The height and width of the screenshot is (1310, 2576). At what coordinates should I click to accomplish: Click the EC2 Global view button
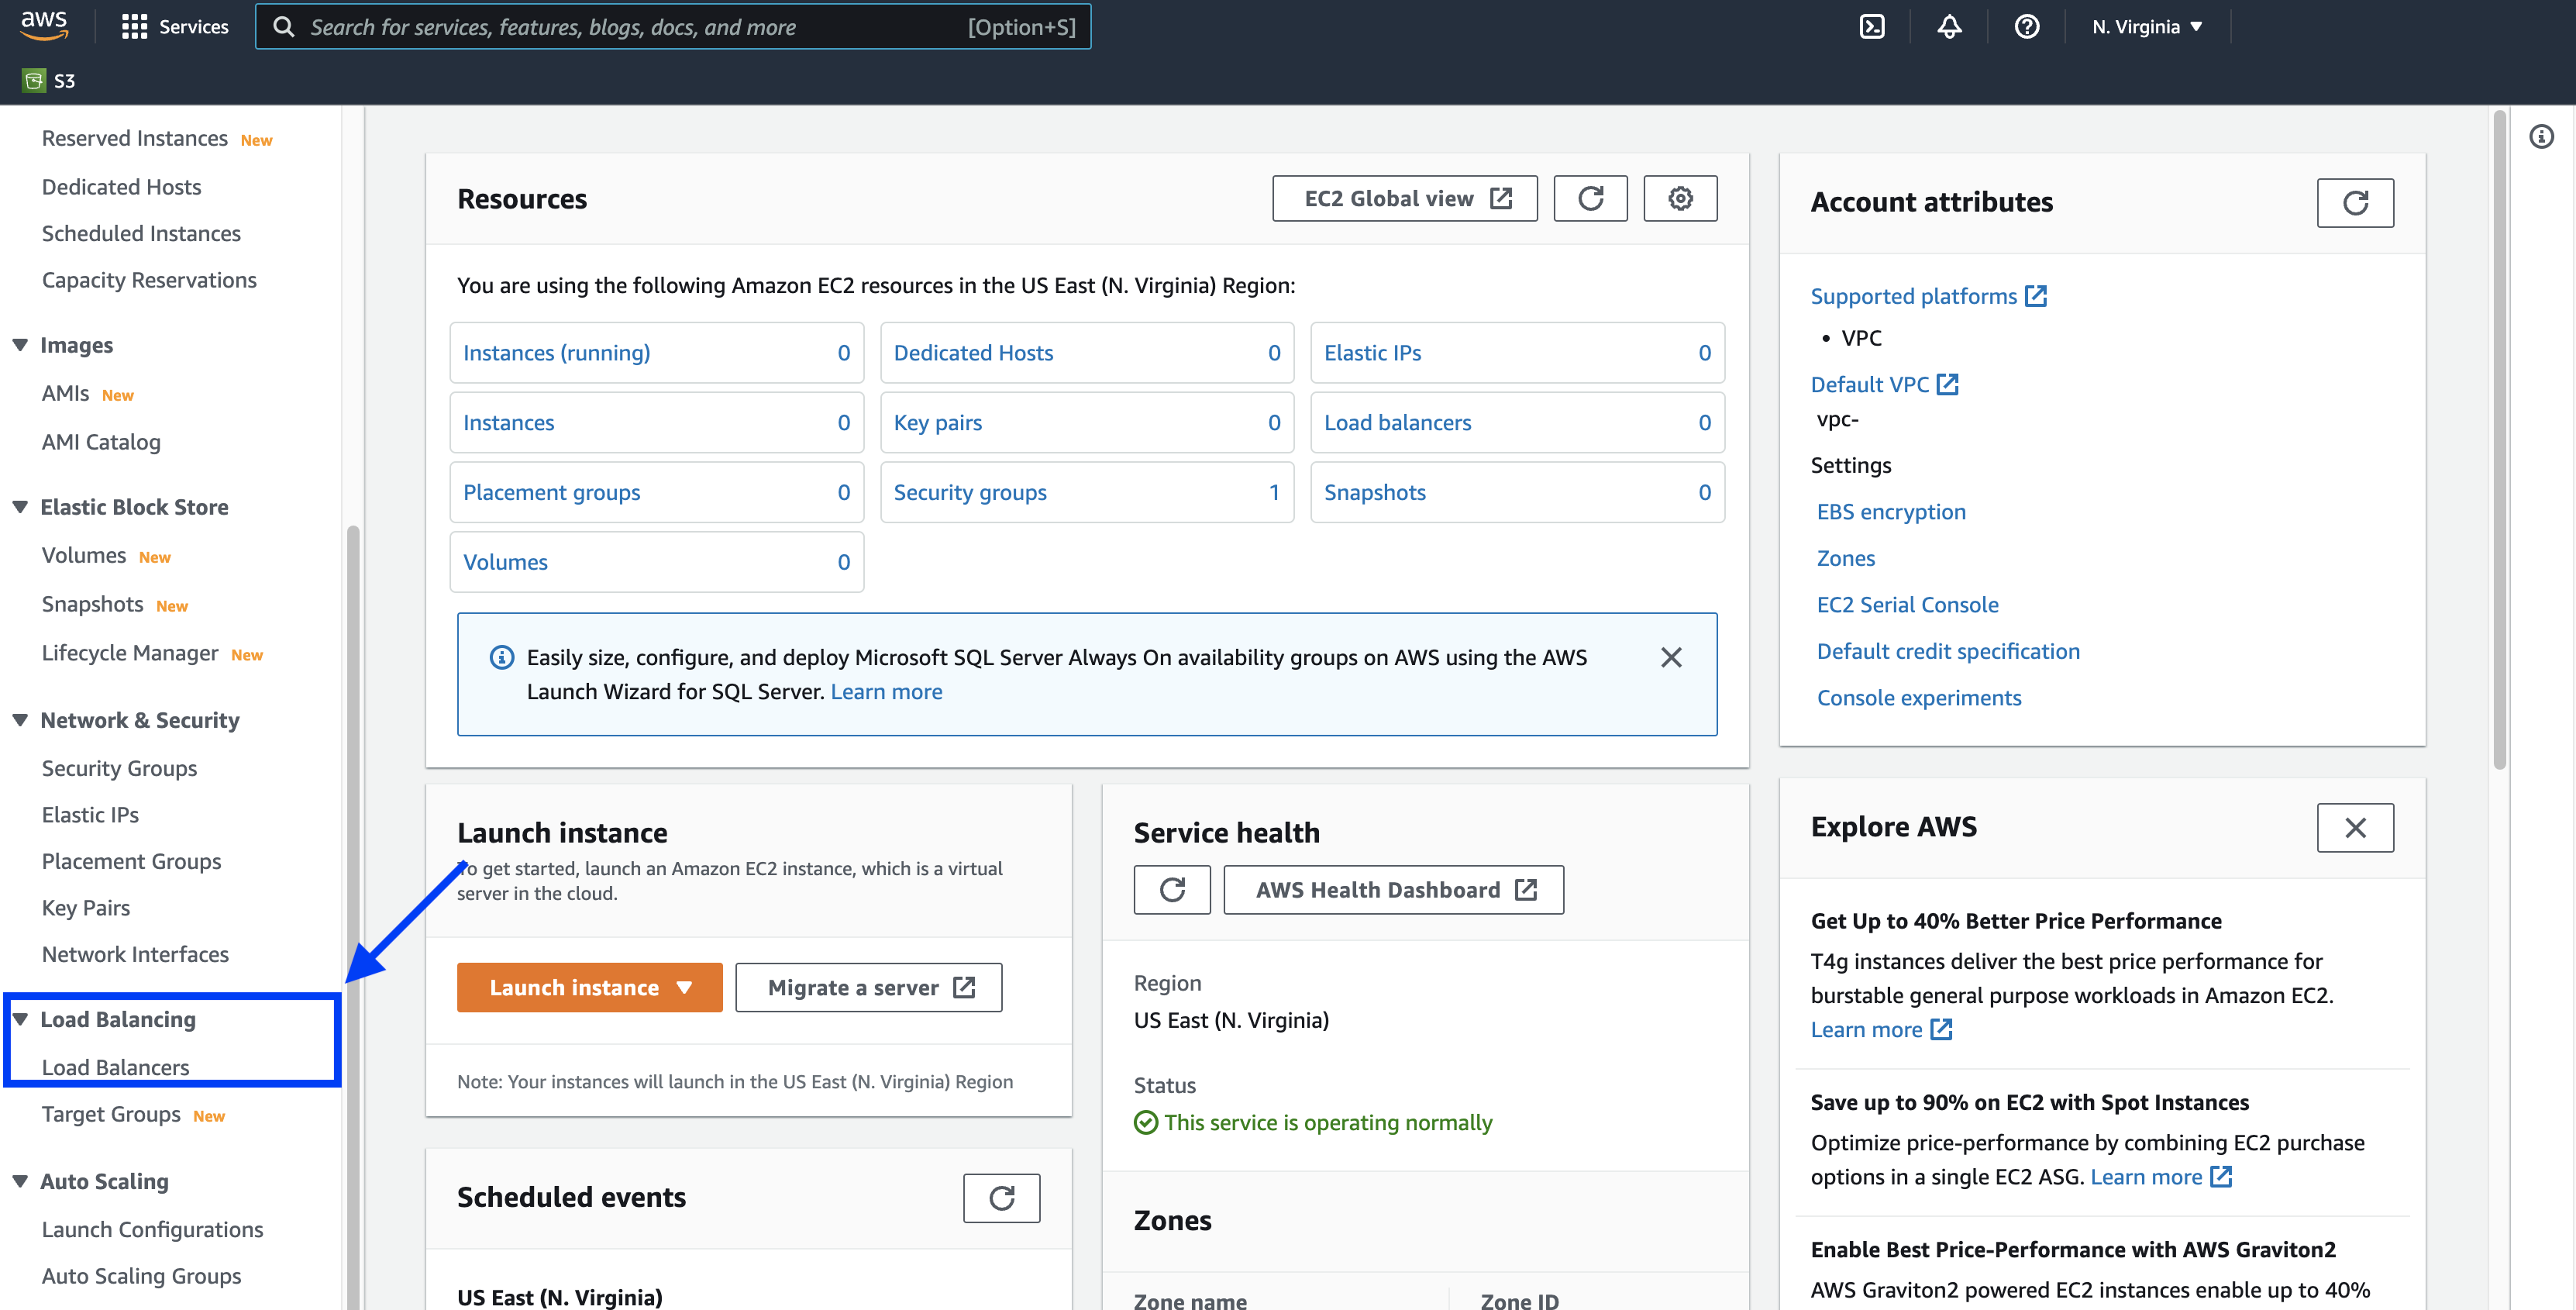point(1404,198)
